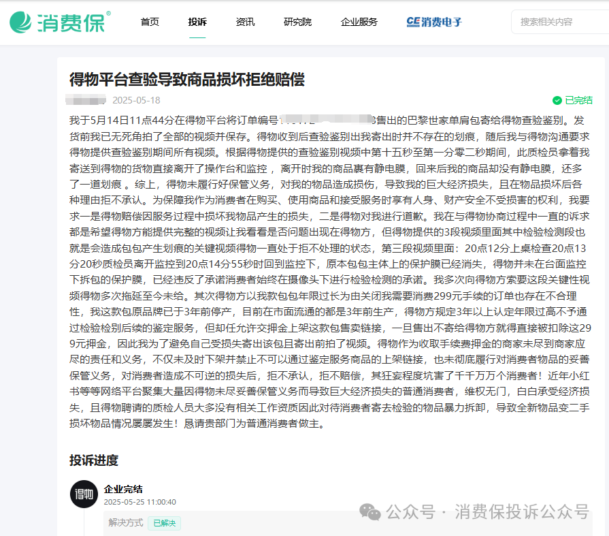Open the 首页 navigation item
Screen dimensions: 609x536
coord(150,22)
